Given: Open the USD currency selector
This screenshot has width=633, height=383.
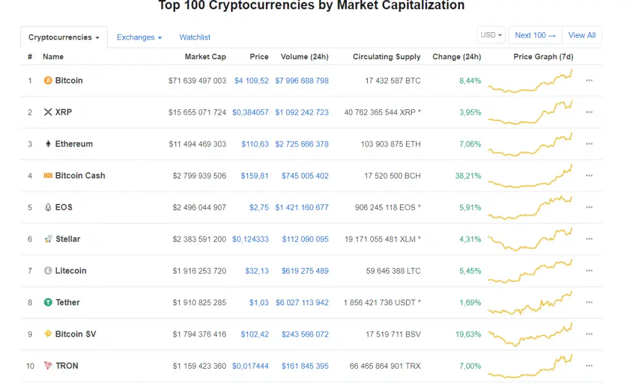Looking at the screenshot, I should click(x=490, y=35).
